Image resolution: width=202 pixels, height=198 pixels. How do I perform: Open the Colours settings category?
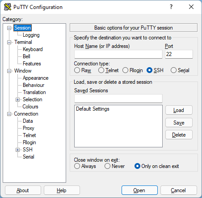pos(30,107)
